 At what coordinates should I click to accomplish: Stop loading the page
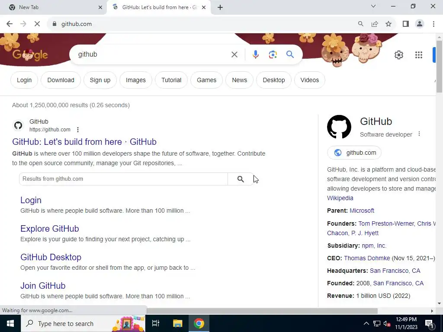pos(37,24)
